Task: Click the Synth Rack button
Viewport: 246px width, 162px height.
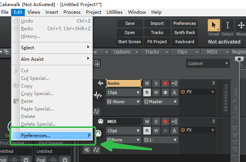Action: 184,32
